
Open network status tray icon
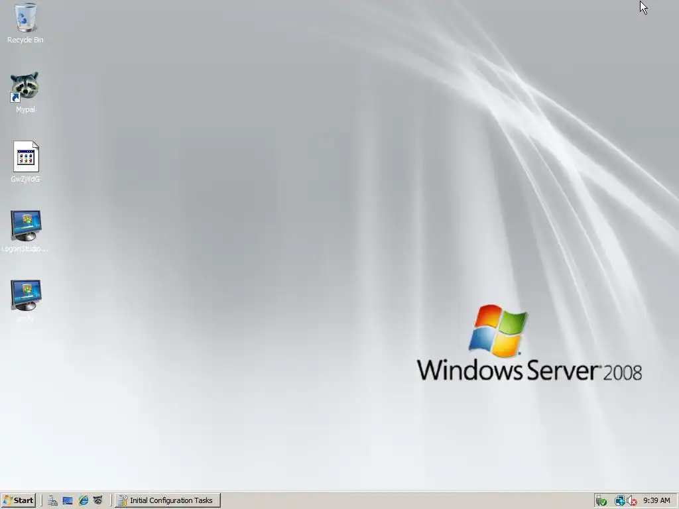(x=619, y=501)
